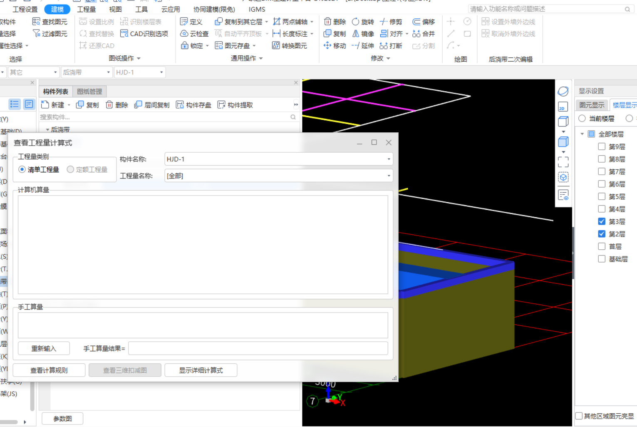Click 转换图元 convert element tool

click(x=289, y=46)
